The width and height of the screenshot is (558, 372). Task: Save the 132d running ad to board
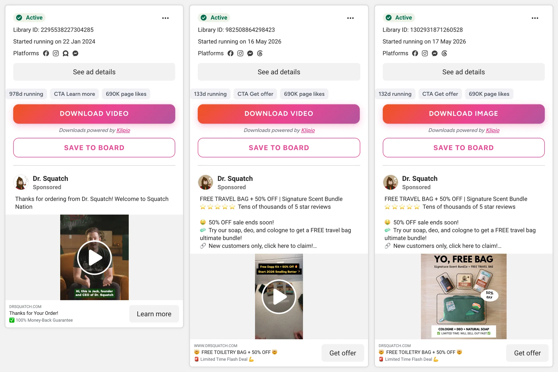coord(464,148)
